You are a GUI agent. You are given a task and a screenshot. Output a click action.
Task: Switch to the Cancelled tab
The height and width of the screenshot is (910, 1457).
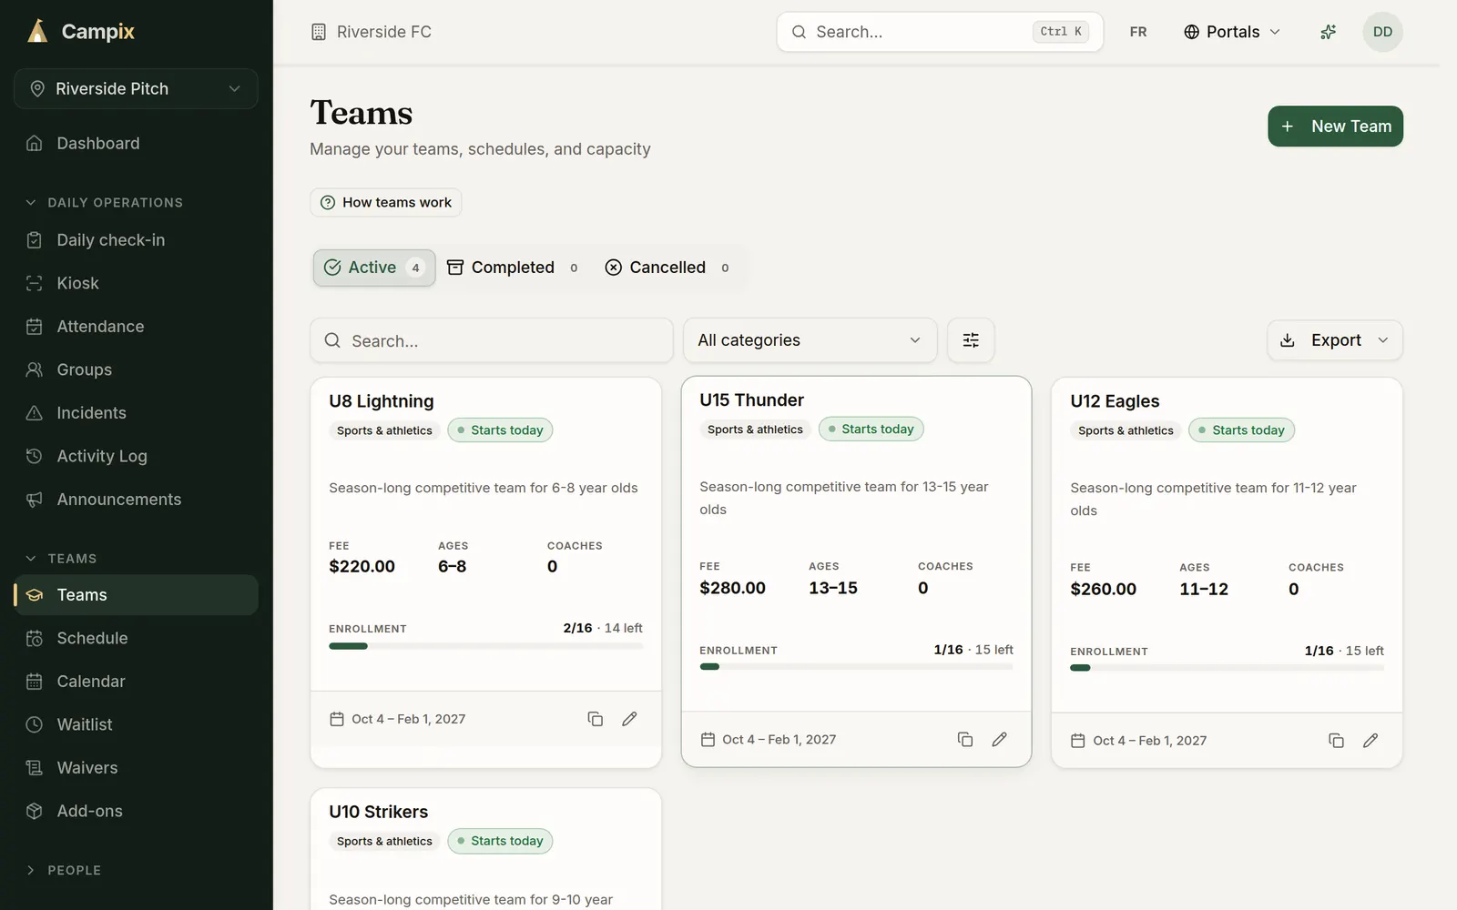pos(667,268)
